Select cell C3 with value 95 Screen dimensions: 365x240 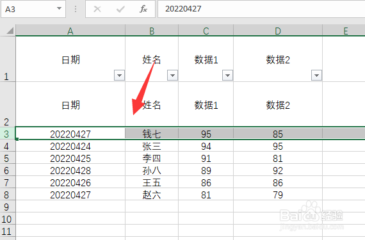click(206, 134)
